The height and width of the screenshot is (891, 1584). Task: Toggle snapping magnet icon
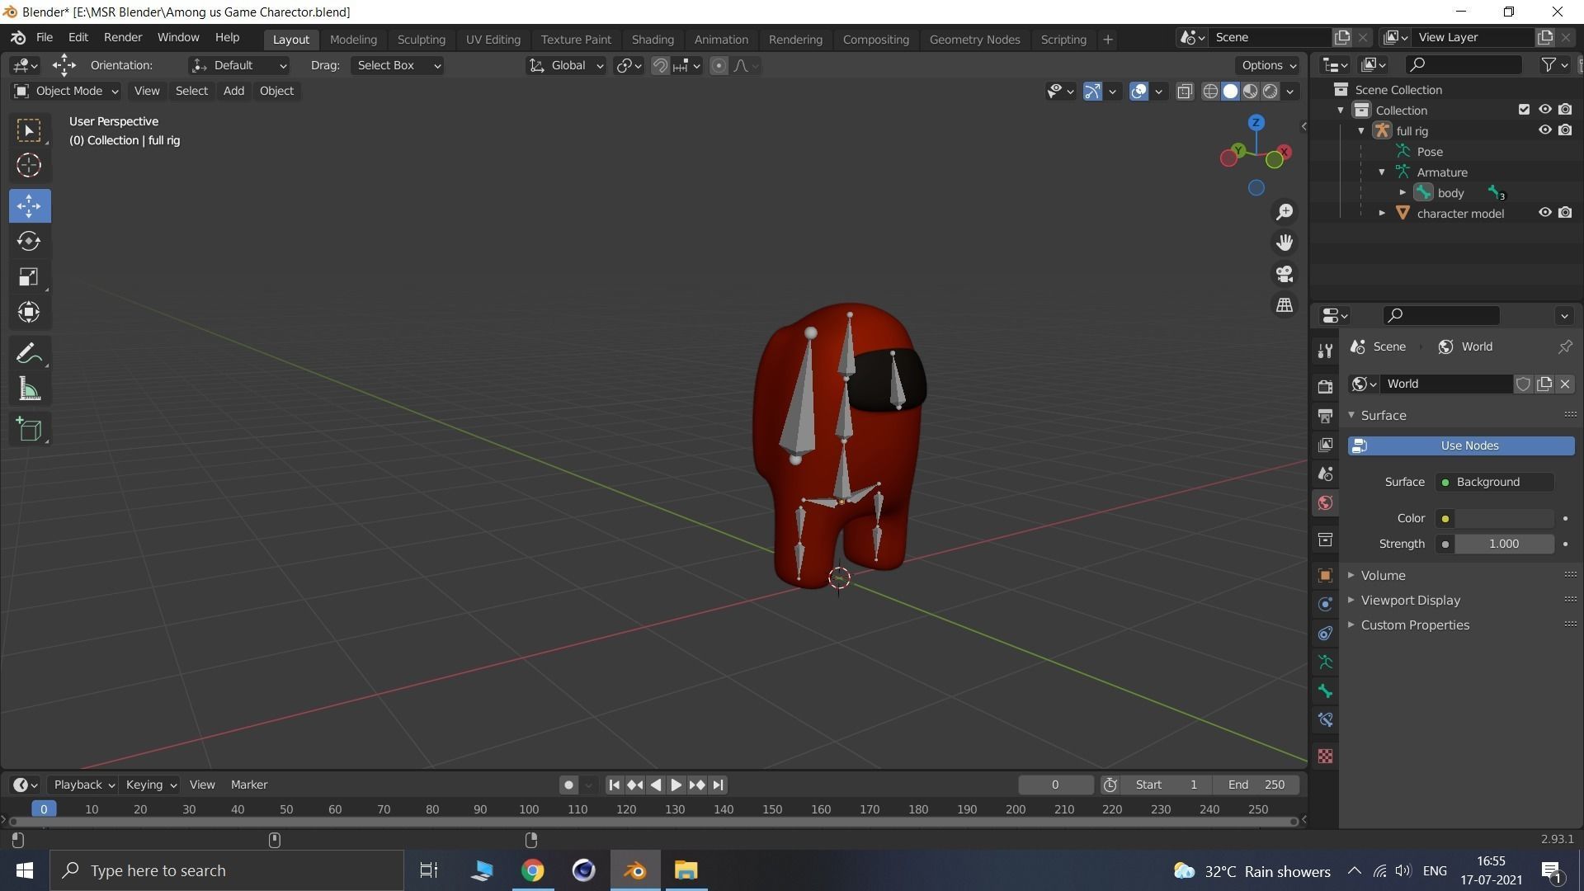660,65
